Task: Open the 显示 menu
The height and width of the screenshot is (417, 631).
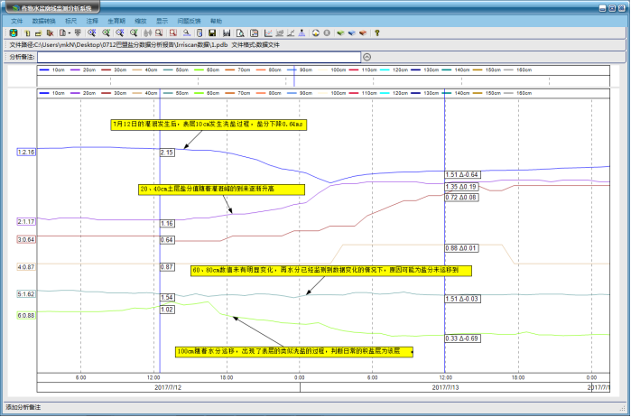Action: [162, 21]
